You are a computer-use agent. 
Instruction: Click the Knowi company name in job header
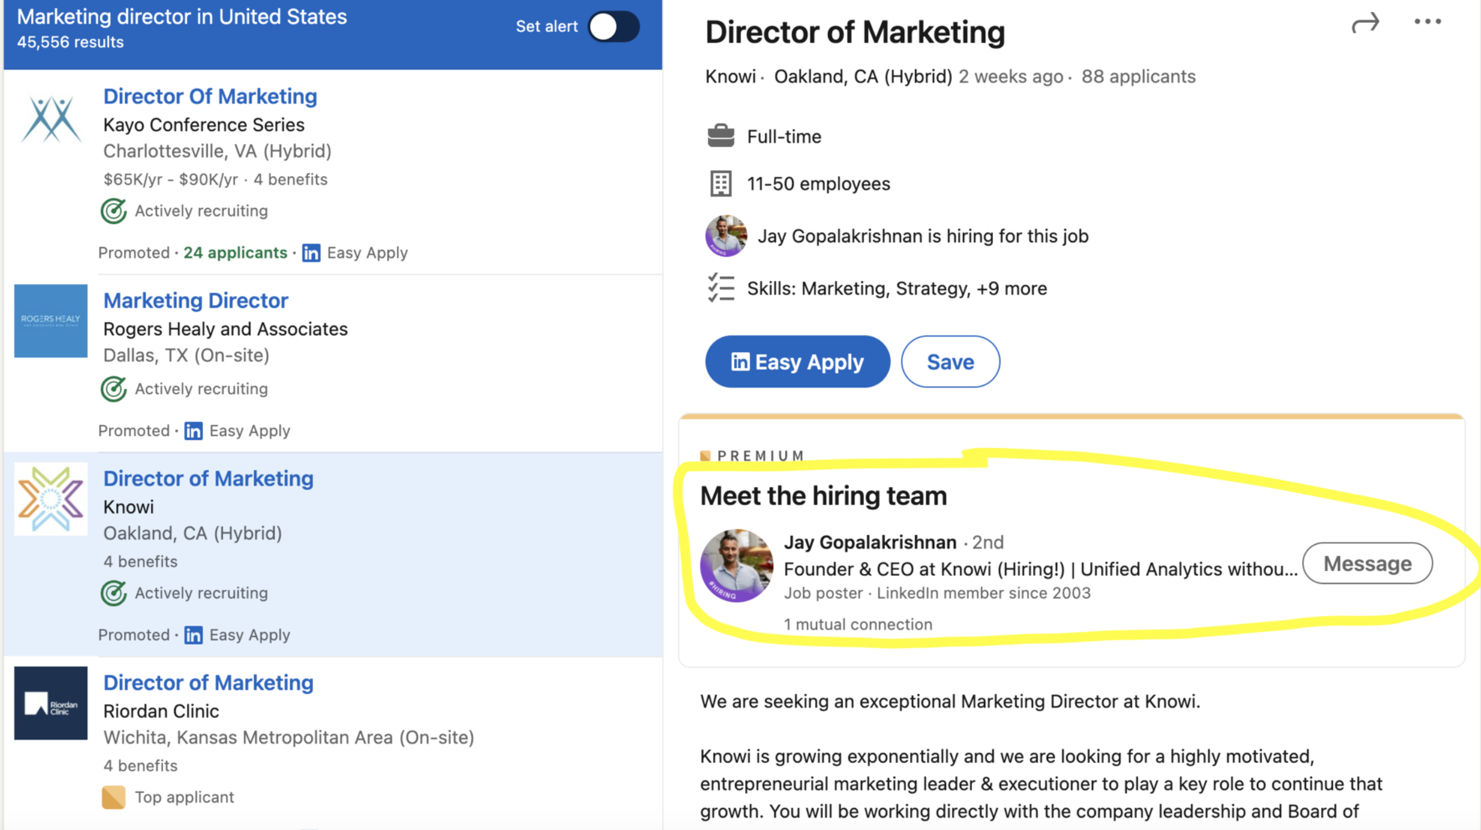730,77
